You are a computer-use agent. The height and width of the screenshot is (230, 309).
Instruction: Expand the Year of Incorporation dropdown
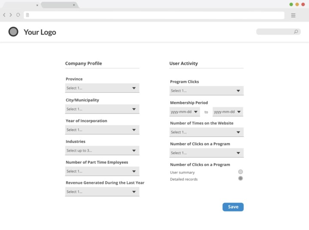point(102,130)
